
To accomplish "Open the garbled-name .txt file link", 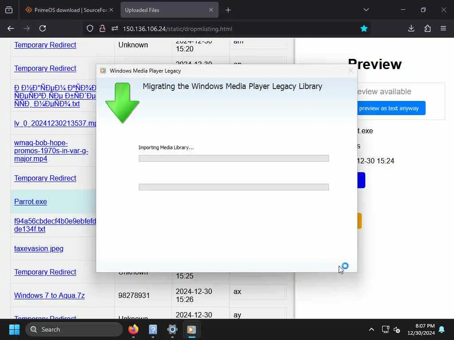I will 55,96.
